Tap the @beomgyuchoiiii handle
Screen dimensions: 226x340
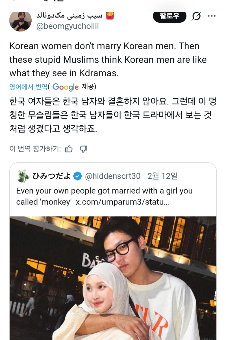(x=68, y=26)
